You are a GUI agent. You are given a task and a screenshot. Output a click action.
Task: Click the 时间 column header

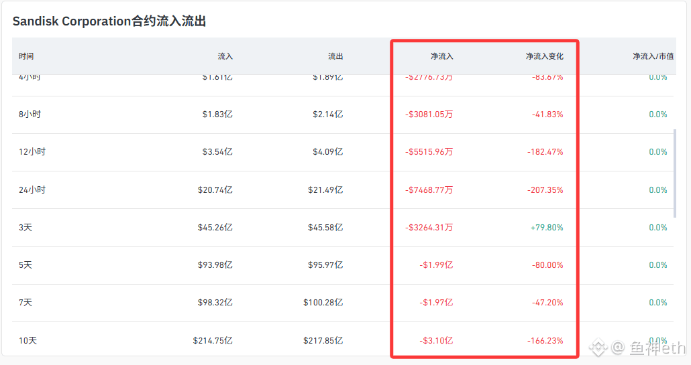(26, 56)
